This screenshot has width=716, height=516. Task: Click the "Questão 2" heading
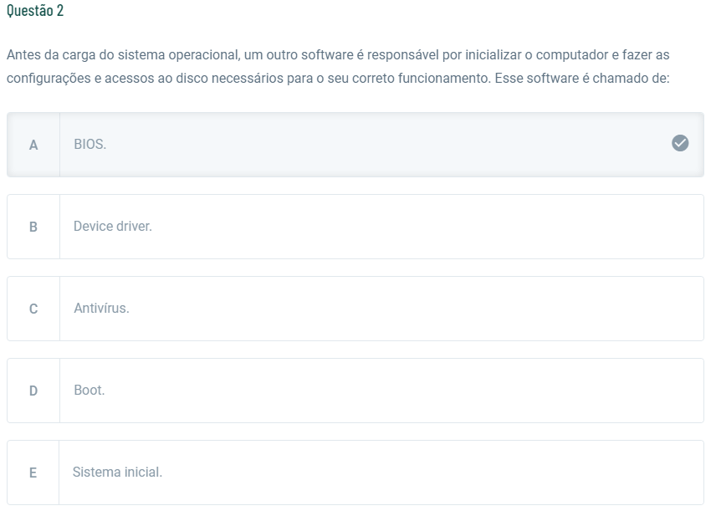34,11
